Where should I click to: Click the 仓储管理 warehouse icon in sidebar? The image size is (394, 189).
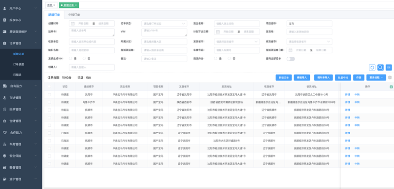pos(4,121)
